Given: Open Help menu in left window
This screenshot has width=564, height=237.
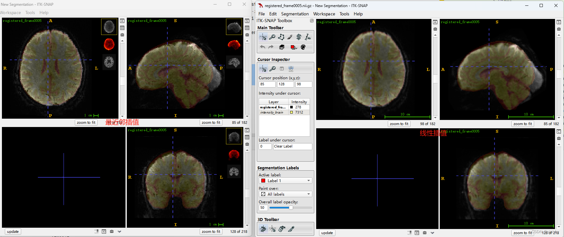Looking at the screenshot, I should point(44,13).
